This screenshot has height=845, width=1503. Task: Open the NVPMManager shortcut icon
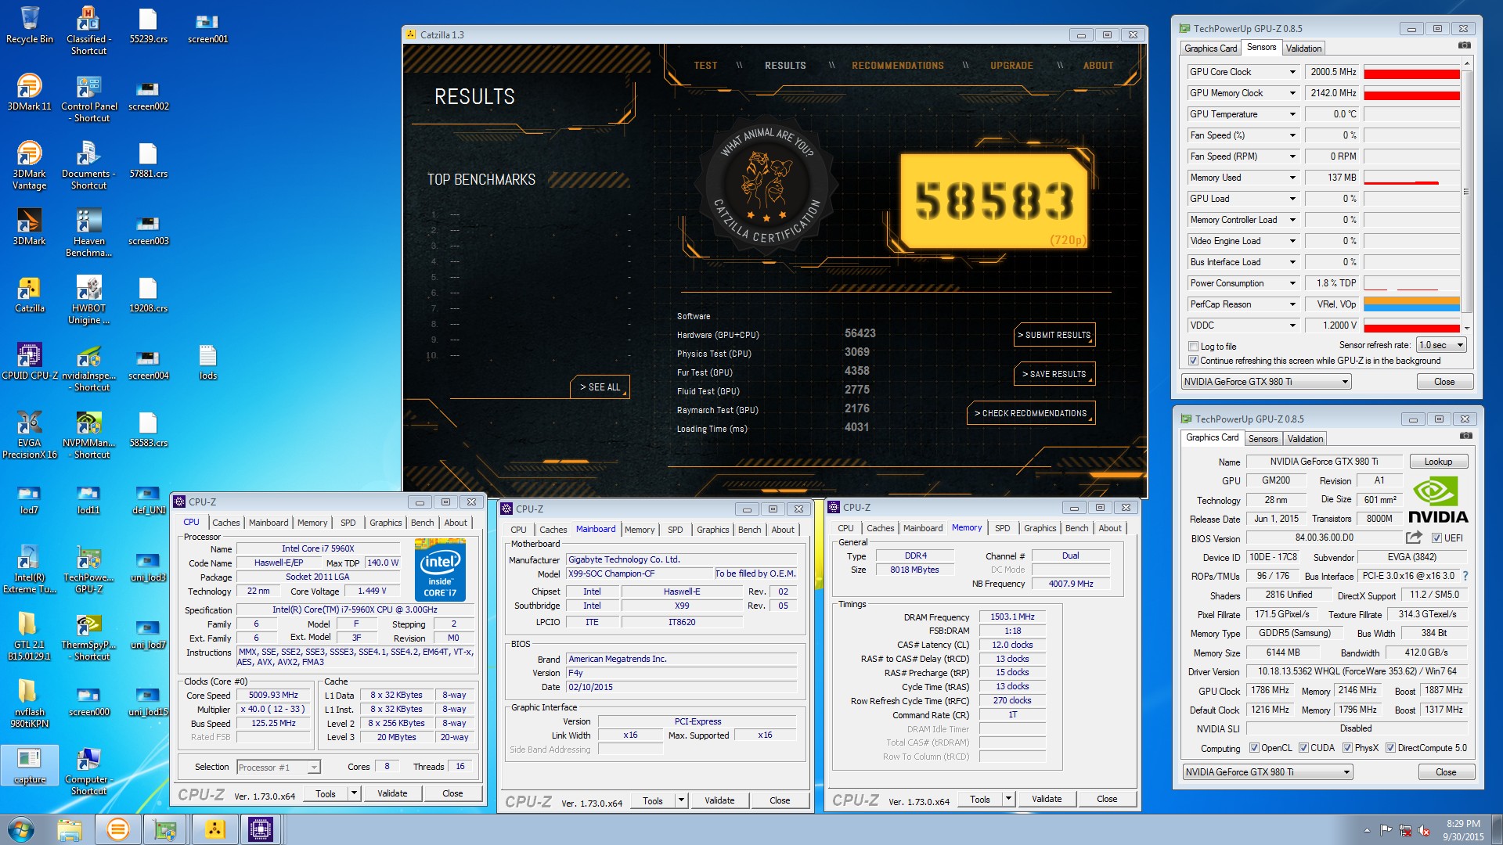[89, 434]
